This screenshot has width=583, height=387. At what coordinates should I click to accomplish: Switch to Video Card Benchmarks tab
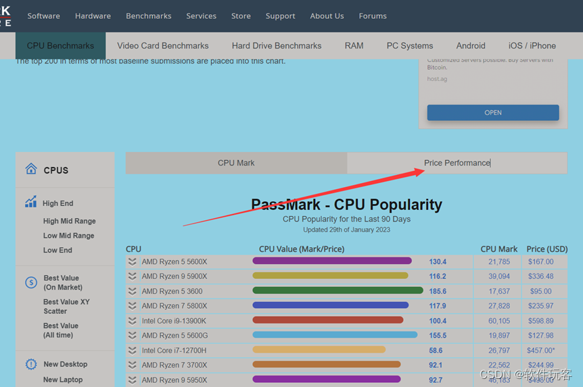point(163,46)
